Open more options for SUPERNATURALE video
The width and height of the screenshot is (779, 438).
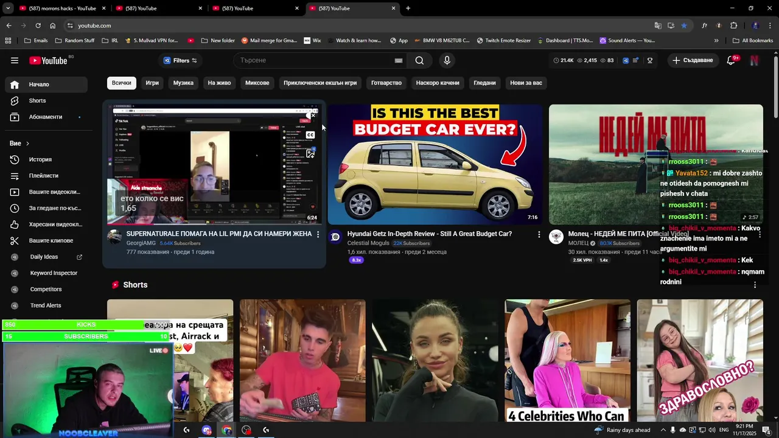[318, 234]
